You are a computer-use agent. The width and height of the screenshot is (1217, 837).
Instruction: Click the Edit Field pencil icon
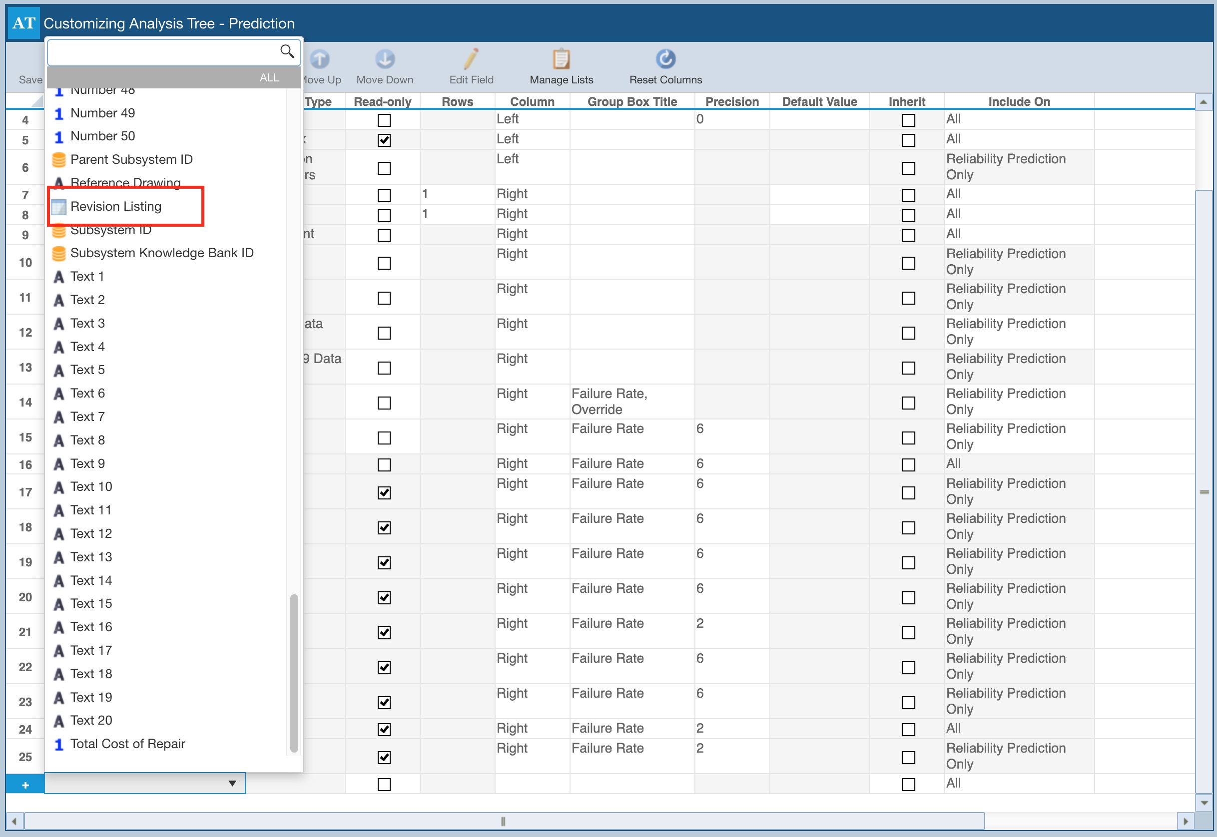coord(471,59)
